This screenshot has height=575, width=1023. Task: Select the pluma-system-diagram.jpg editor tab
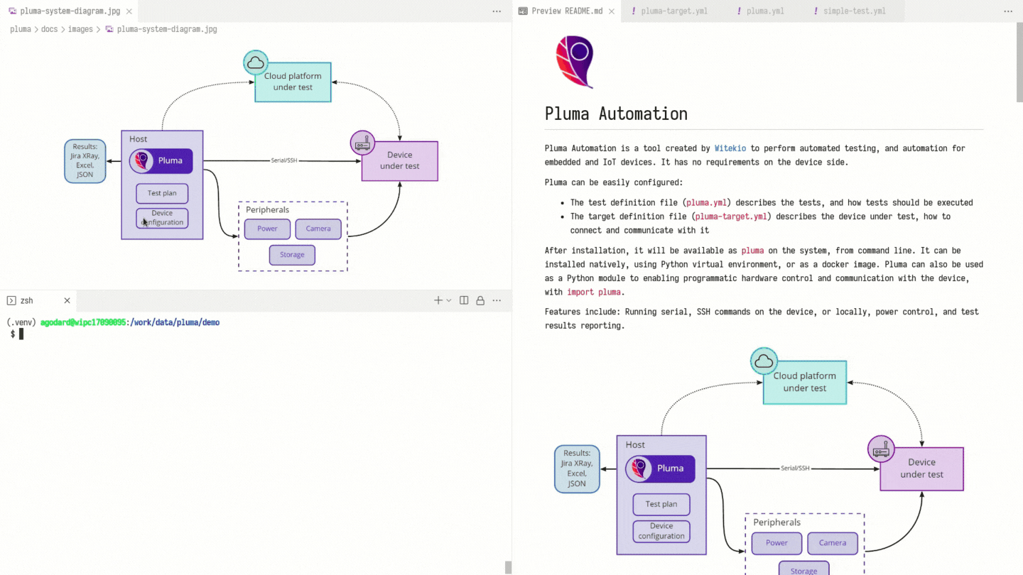tap(68, 11)
